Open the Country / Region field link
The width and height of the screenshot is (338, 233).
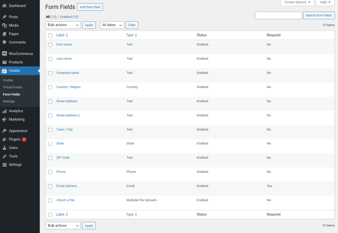pyautogui.click(x=68, y=87)
